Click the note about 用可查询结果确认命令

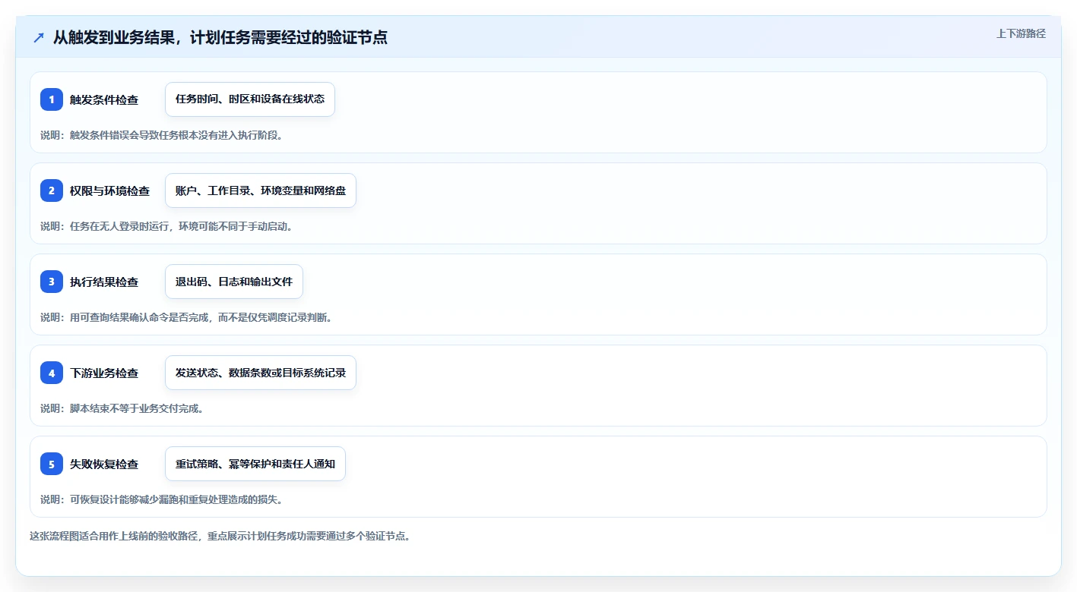click(186, 317)
